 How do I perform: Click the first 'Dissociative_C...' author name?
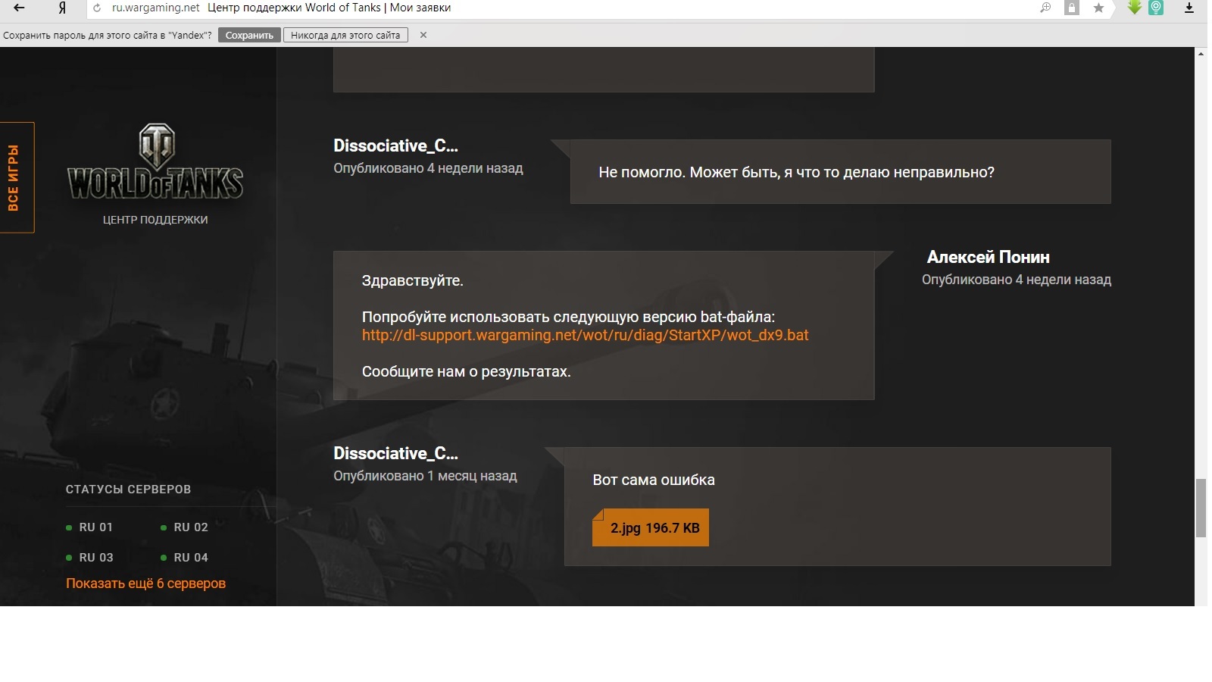396,145
